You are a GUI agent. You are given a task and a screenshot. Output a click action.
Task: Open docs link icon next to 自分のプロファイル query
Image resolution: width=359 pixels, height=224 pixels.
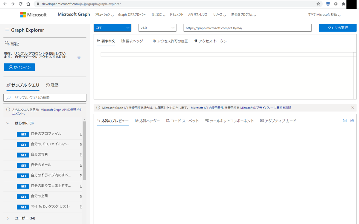click(x=80, y=134)
